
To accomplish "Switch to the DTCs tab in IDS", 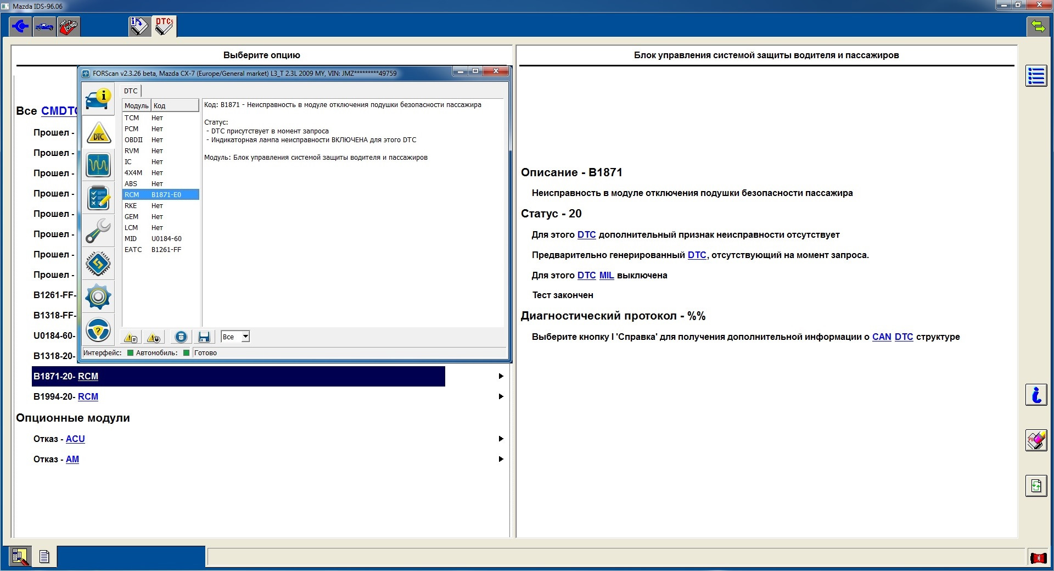I will point(164,26).
